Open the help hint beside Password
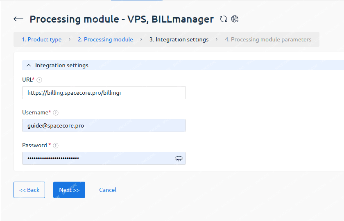Image resolution: width=344 pixels, height=221 pixels. pyautogui.click(x=56, y=146)
